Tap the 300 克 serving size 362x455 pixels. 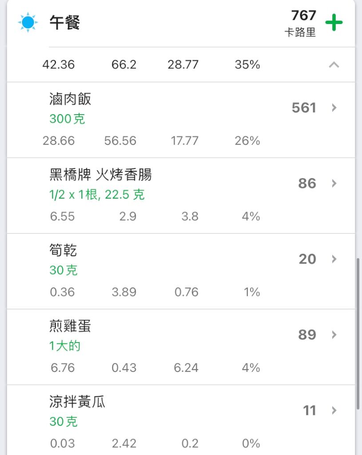tap(67, 119)
